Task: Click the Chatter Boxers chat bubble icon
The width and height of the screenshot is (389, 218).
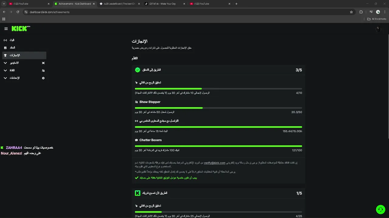Action: tap(136, 140)
